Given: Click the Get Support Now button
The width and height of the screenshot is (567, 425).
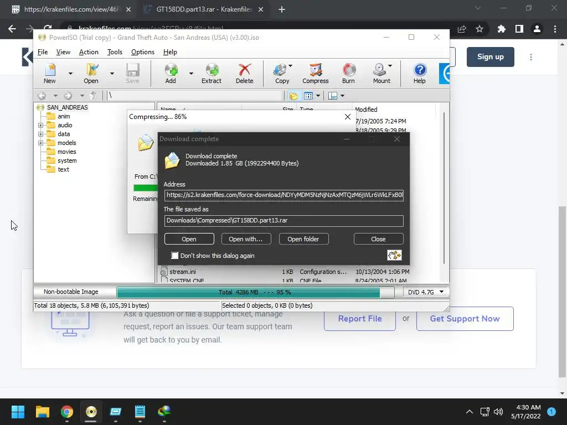Looking at the screenshot, I should point(465,318).
